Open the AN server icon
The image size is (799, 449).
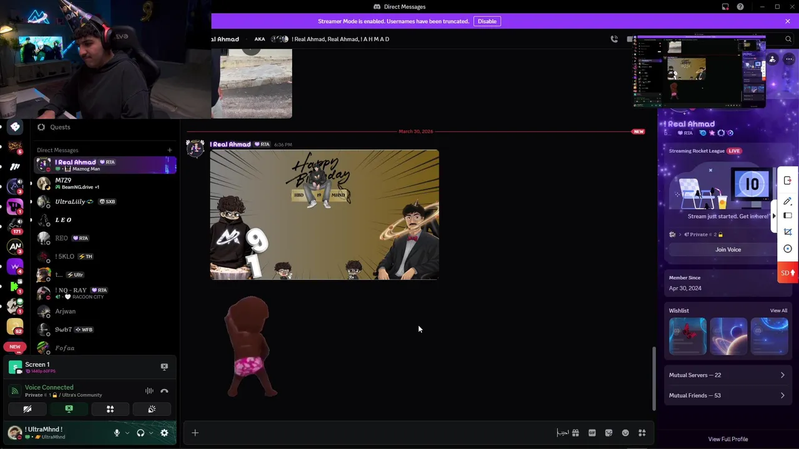15,246
